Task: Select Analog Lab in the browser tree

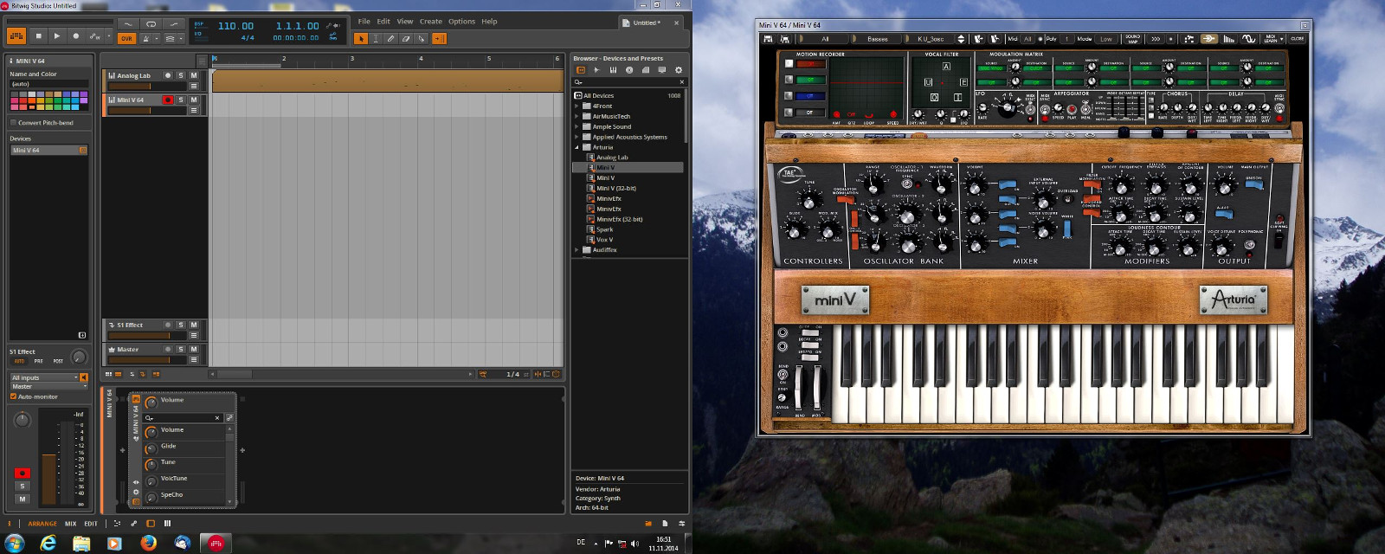Action: (x=612, y=158)
